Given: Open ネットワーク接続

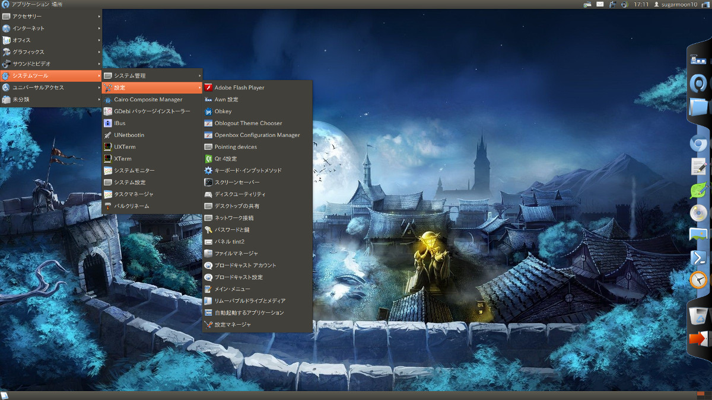Looking at the screenshot, I should [258, 218].
